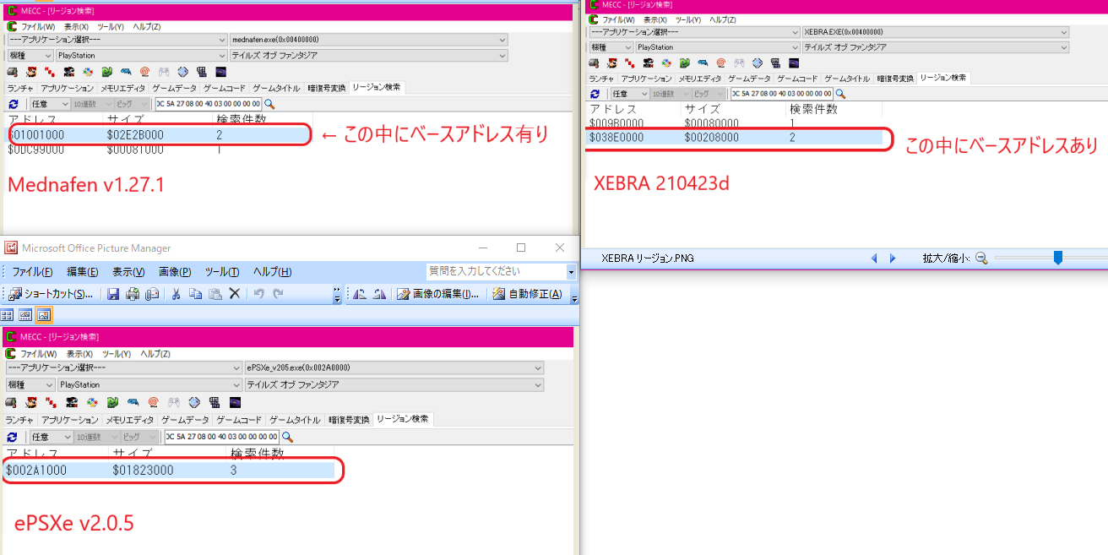
Task: Click search magnifier in XEBRA MECC window
Action: tap(840, 94)
